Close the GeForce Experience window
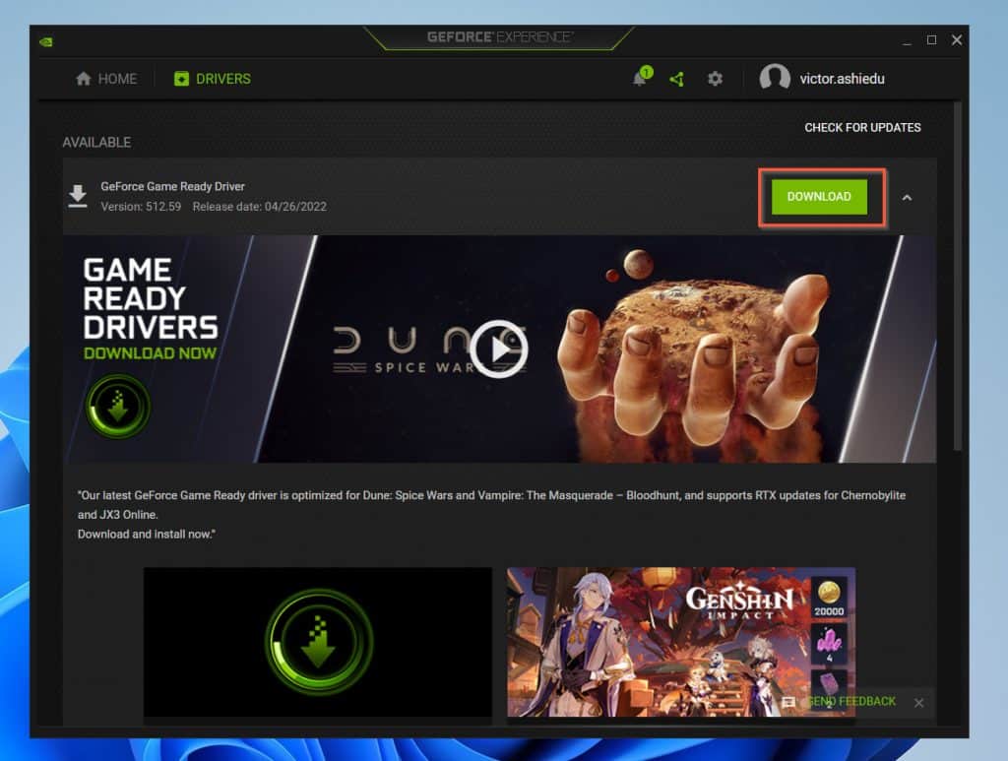Image resolution: width=1008 pixels, height=761 pixels. tap(957, 39)
